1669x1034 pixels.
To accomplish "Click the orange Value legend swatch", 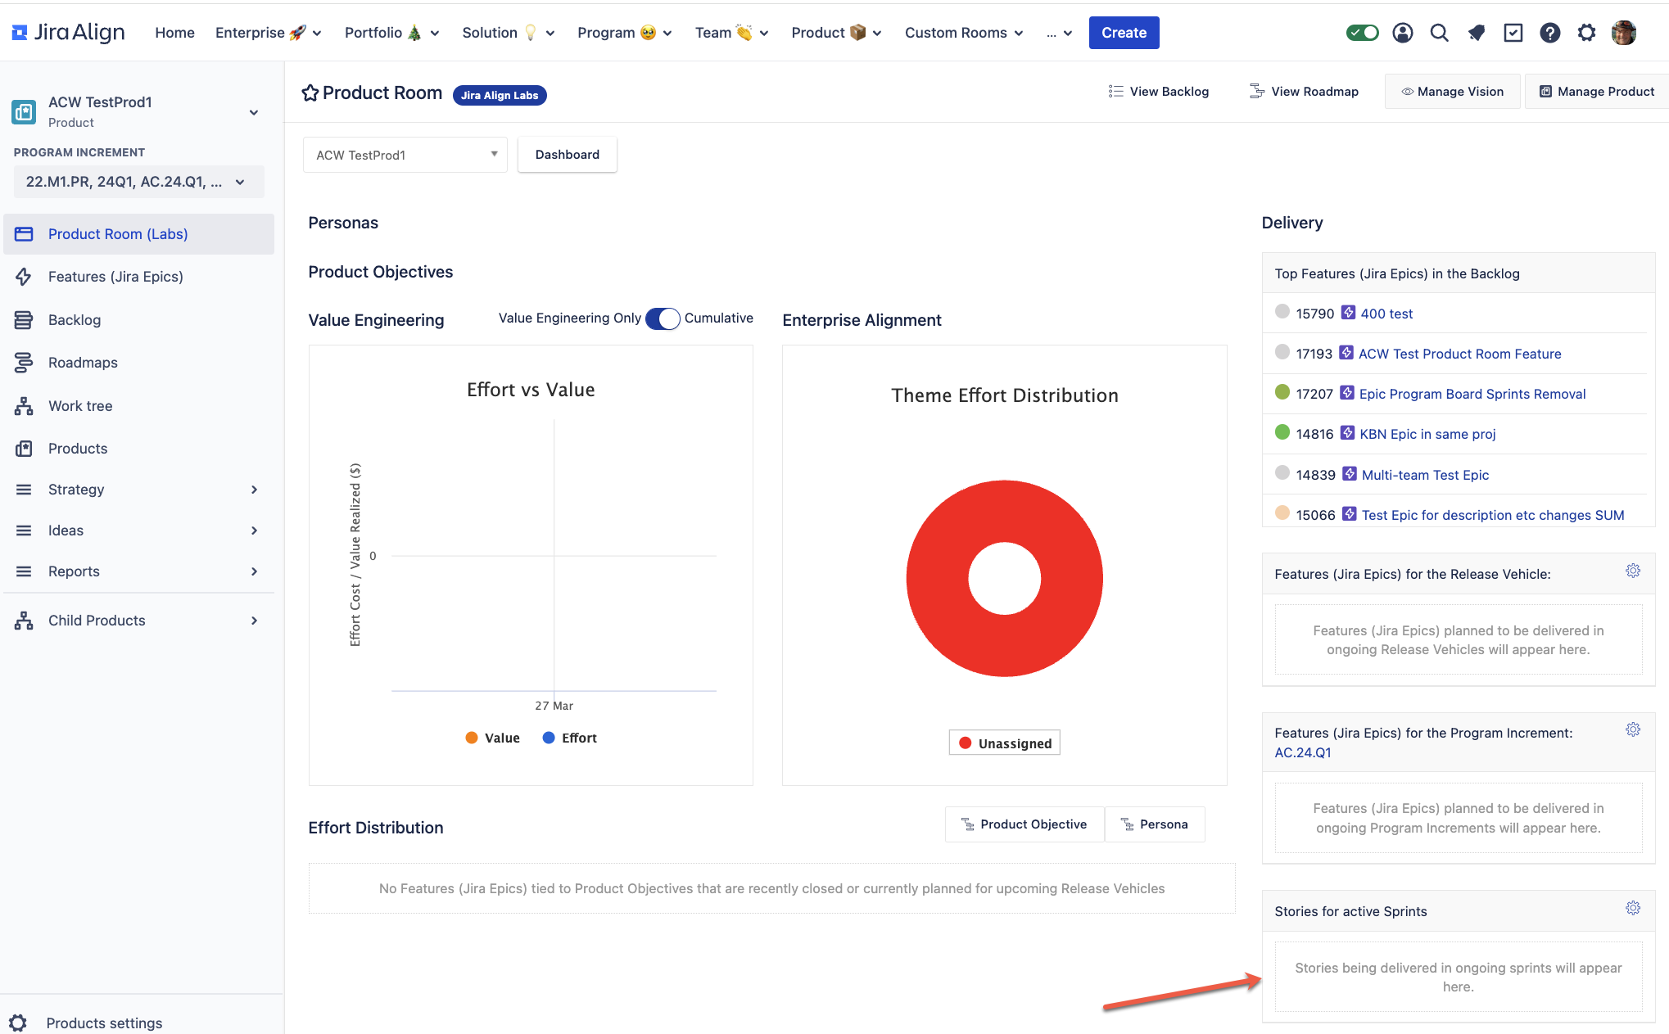I will click(x=472, y=738).
